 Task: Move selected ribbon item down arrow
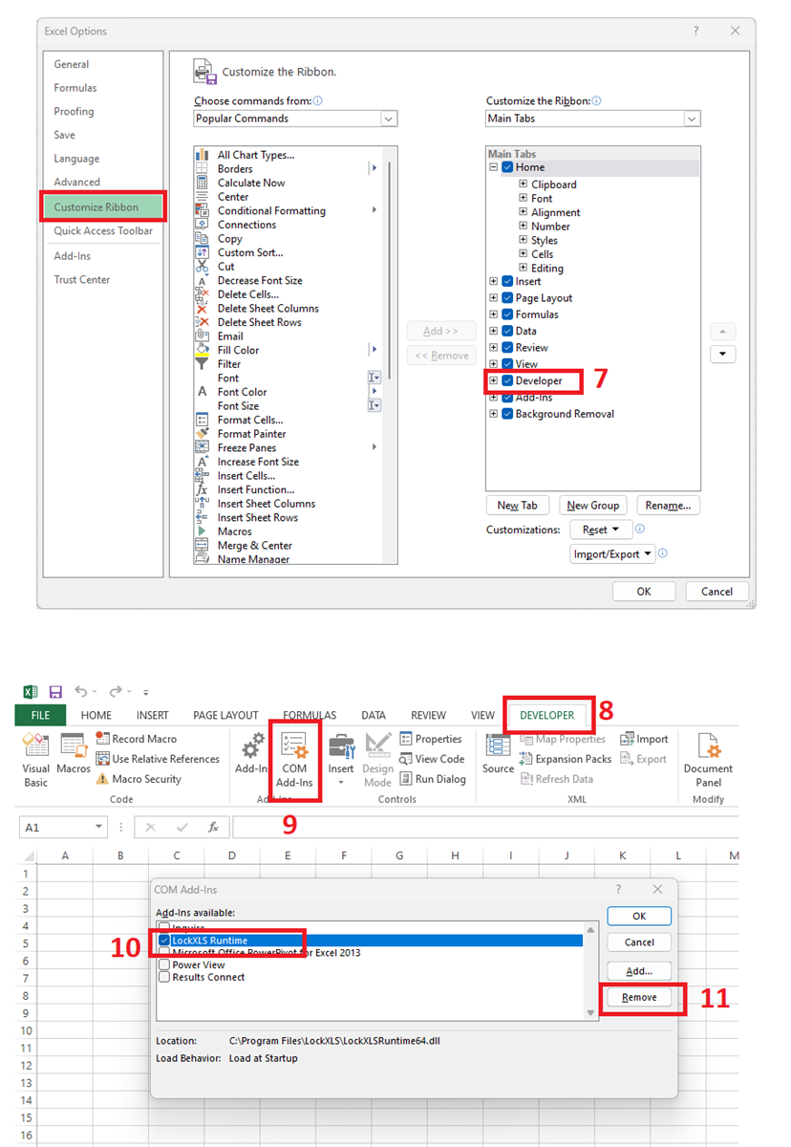tap(722, 355)
